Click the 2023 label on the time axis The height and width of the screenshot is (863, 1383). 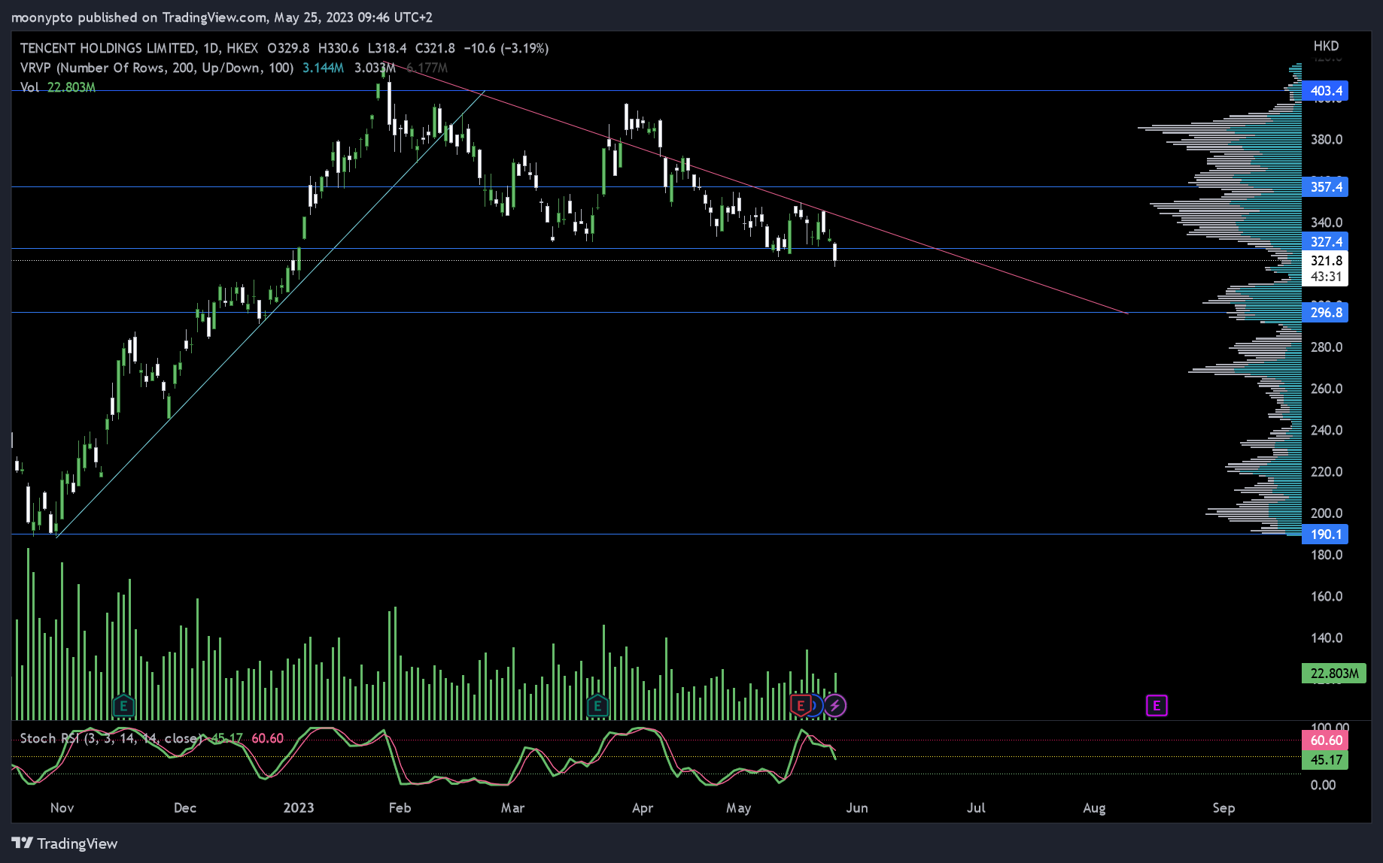tap(299, 808)
